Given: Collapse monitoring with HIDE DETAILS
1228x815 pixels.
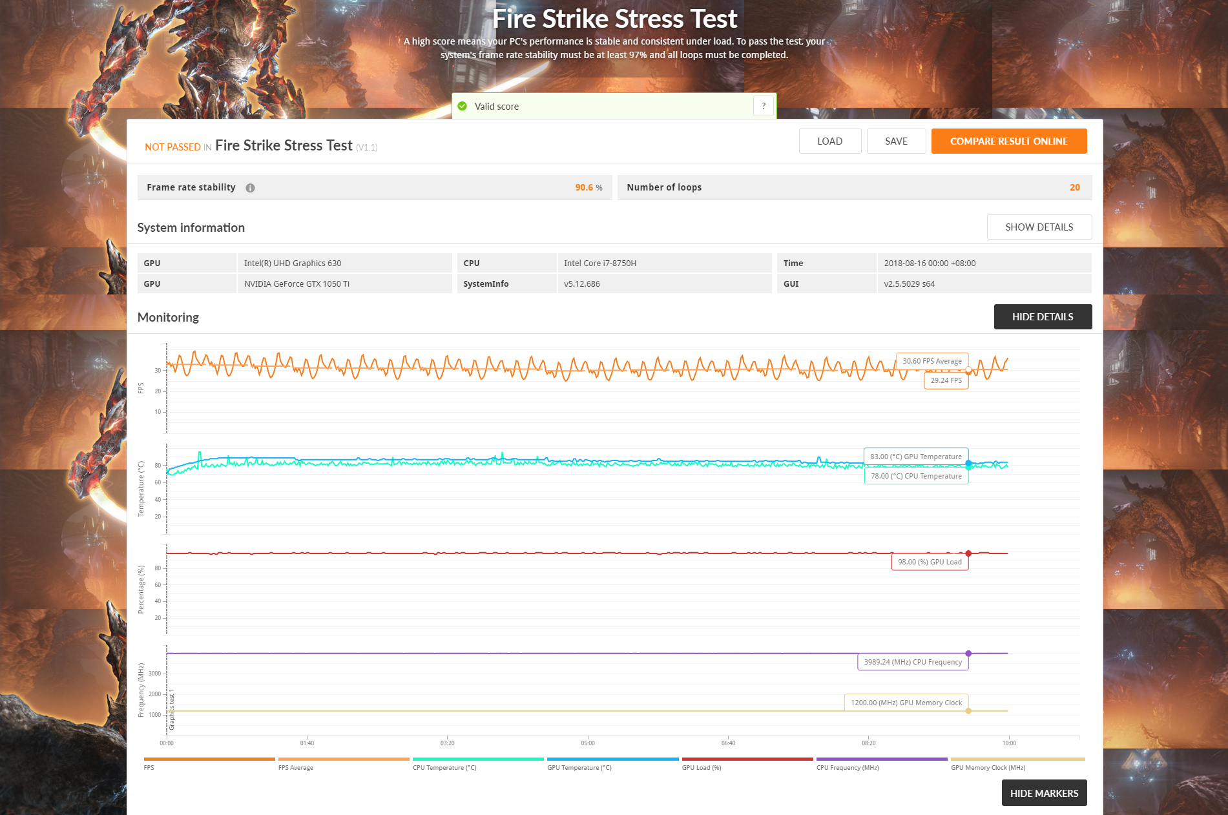Looking at the screenshot, I should (1042, 317).
